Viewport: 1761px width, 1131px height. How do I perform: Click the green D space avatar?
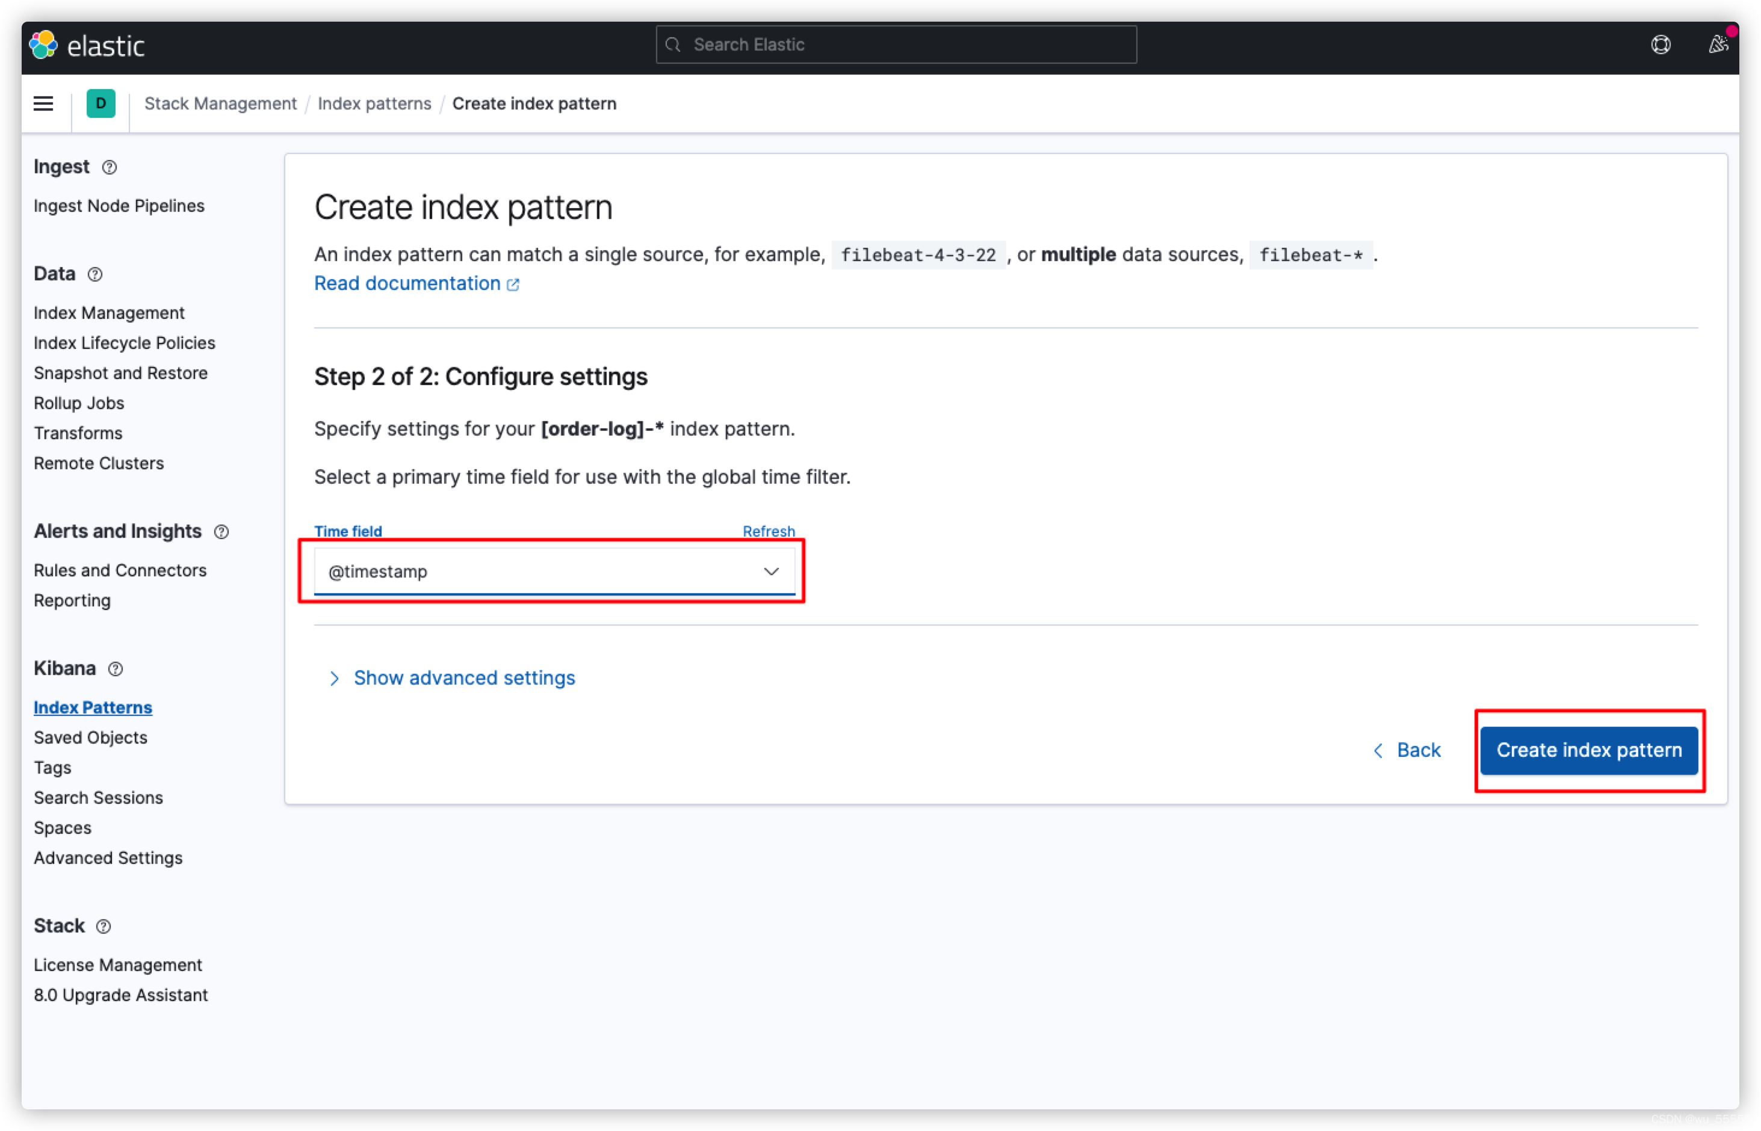tap(101, 103)
